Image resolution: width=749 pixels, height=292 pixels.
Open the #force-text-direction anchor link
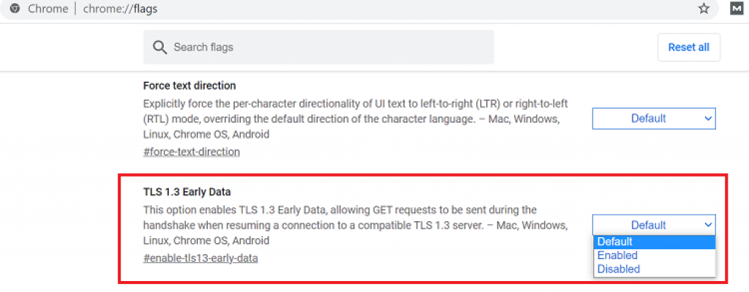click(191, 152)
